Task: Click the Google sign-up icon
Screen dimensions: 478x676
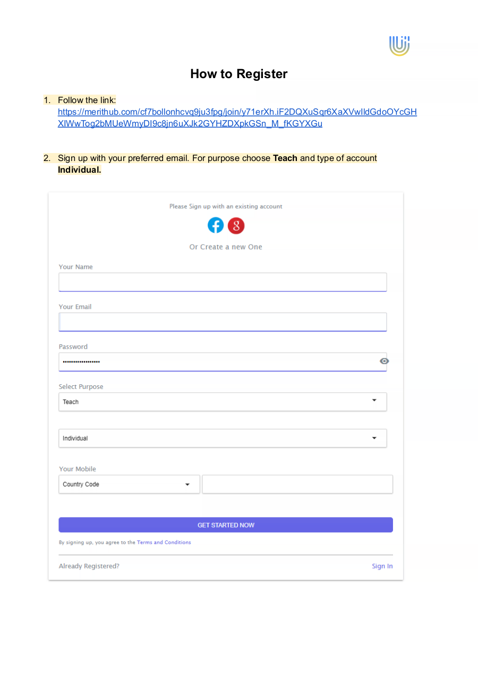Action: (236, 225)
